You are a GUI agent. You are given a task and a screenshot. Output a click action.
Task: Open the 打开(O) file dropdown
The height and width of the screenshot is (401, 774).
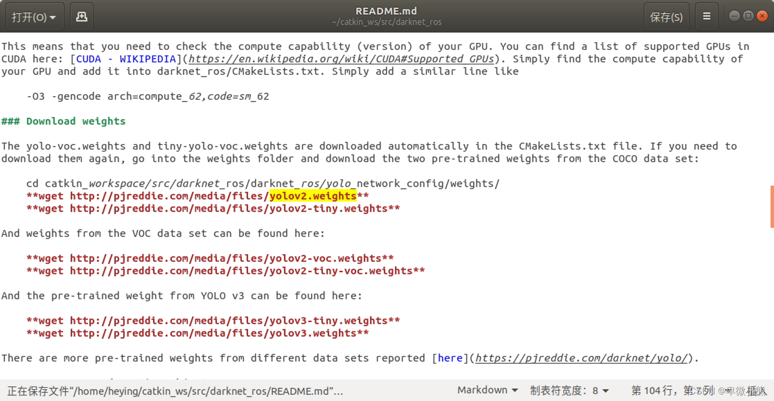[x=34, y=17]
